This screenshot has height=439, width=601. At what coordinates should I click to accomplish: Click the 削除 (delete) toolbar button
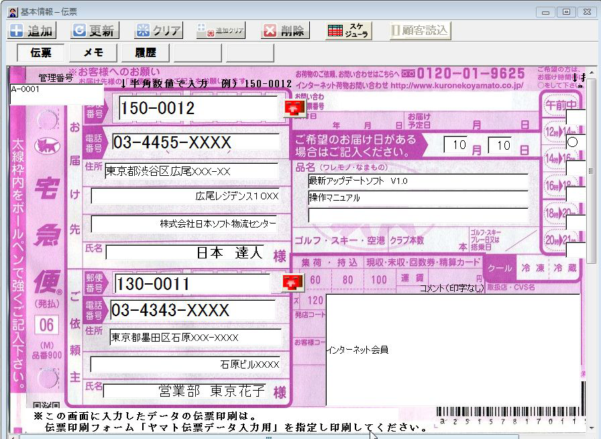285,30
